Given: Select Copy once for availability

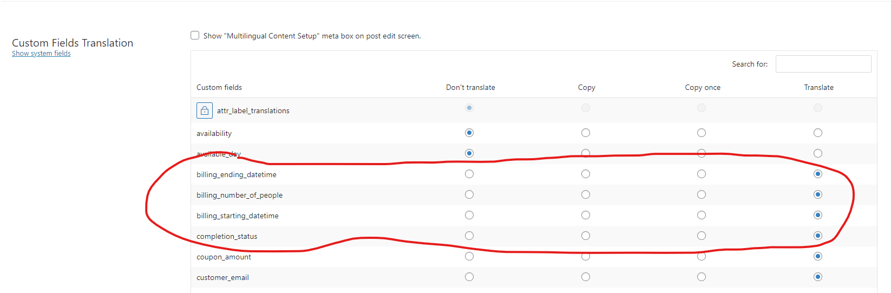Looking at the screenshot, I should tap(702, 133).
